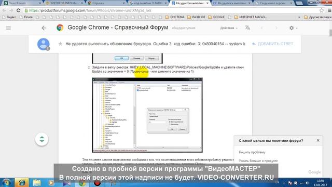The width and height of the screenshot is (332, 187).
Task: Click ДОБАВИТЬ ОТВЕТ to reply
Action: [x=272, y=44]
